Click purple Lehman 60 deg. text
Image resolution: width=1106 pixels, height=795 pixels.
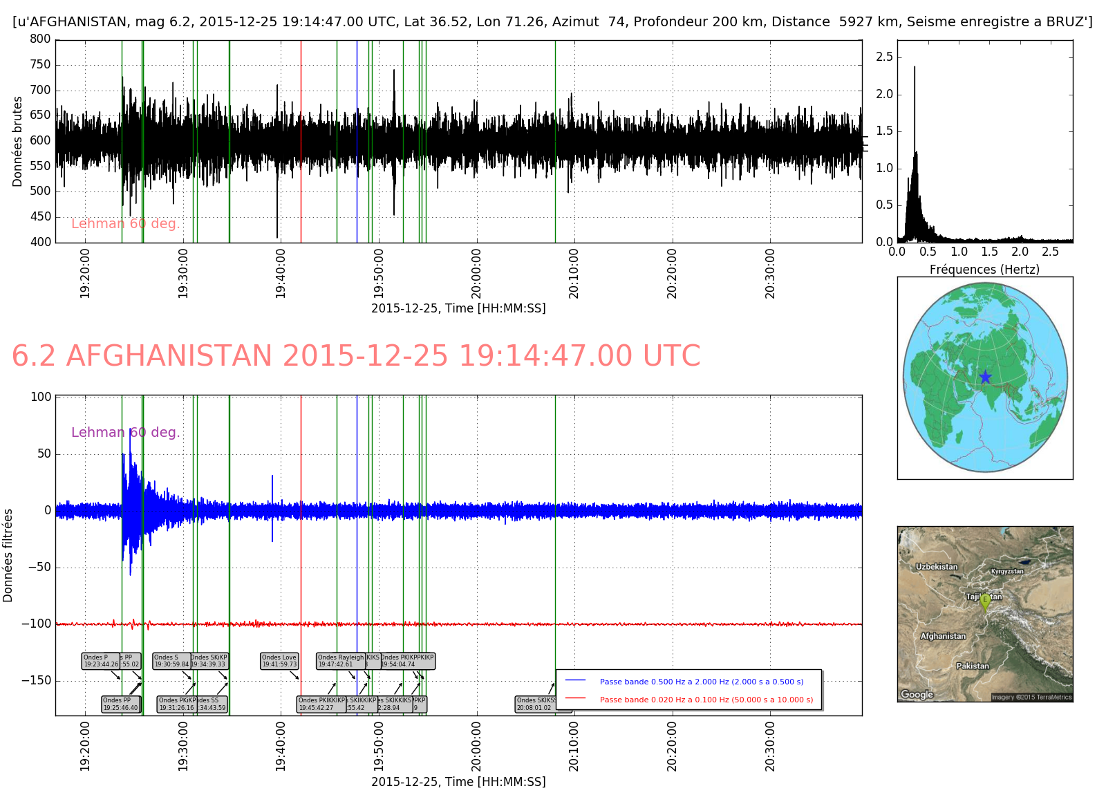(x=125, y=432)
